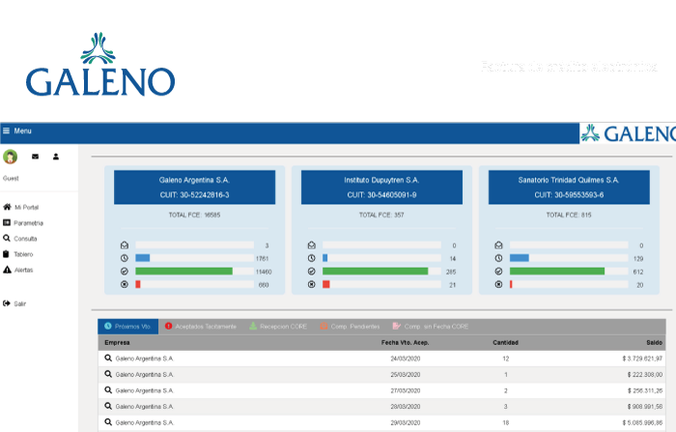Click the Mi Portal home icon

coord(7,207)
